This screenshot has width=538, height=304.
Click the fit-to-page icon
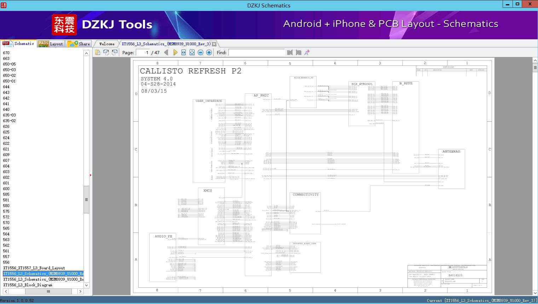tap(192, 52)
